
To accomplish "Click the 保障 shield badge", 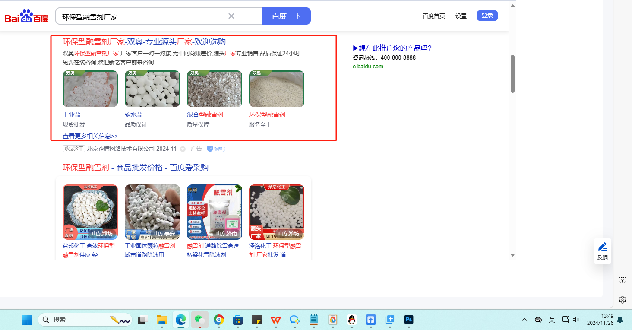I will (x=216, y=149).
